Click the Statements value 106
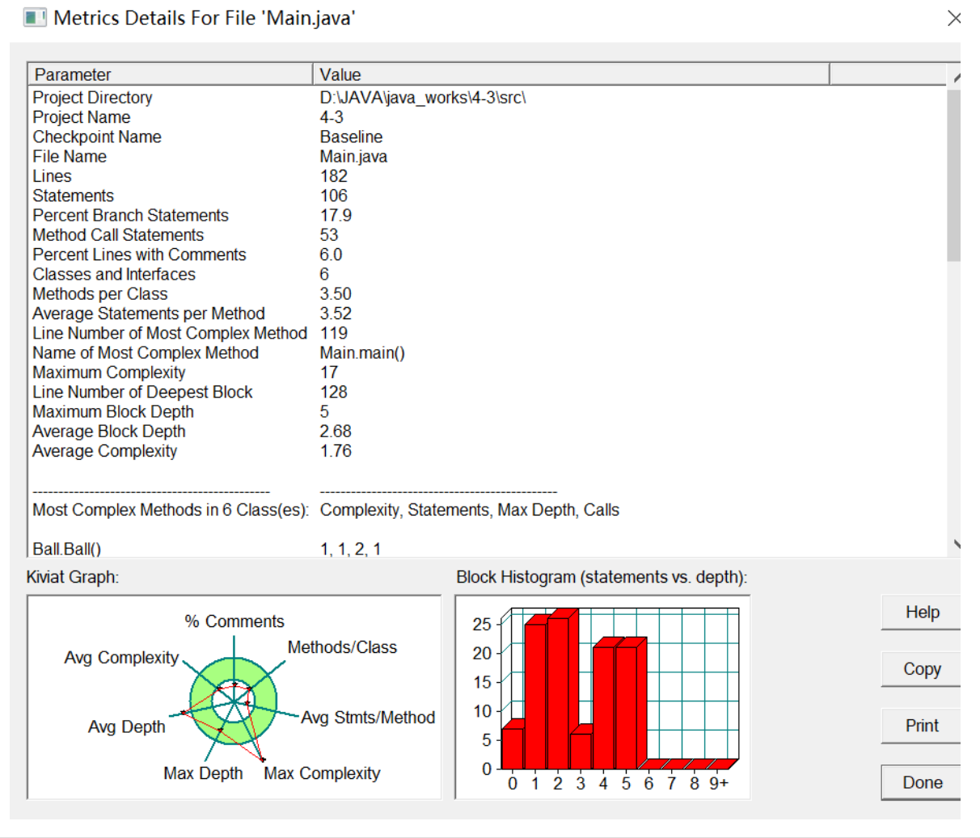The image size is (980, 838). coord(333,196)
